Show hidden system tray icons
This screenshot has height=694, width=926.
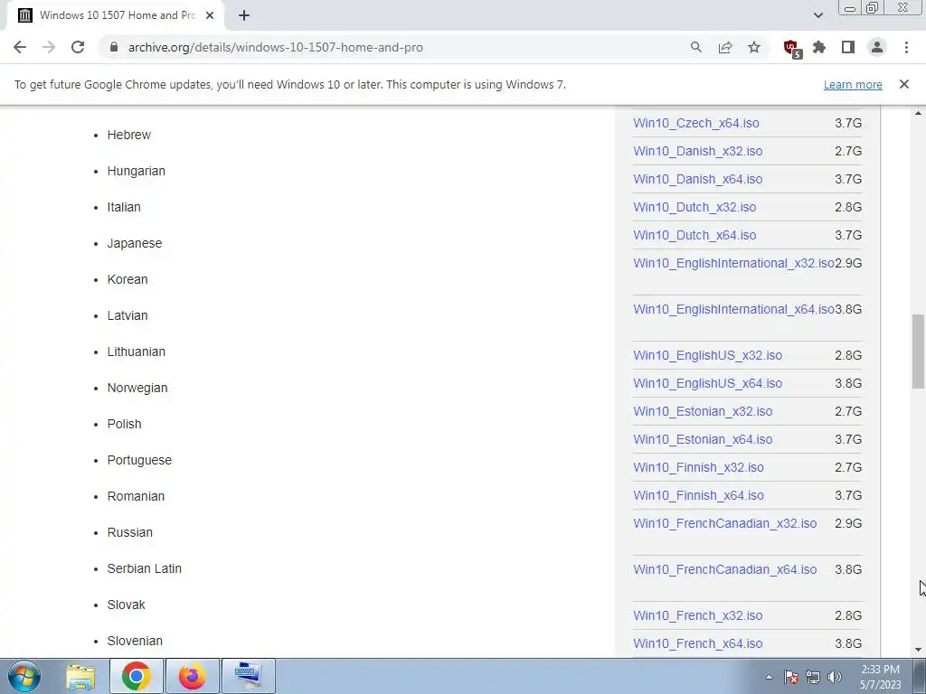[x=769, y=678]
